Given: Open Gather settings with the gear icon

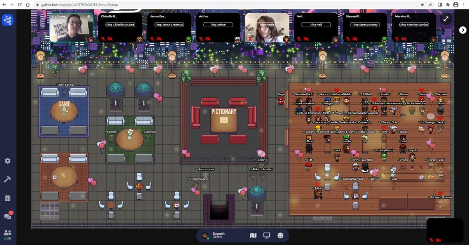Looking at the screenshot, I should [8, 161].
